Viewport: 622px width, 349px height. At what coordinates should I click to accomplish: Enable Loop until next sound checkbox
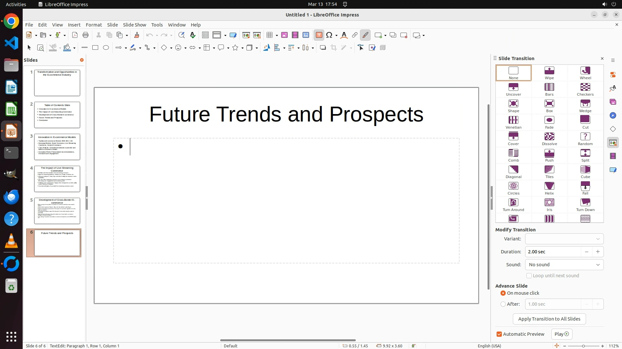pos(529,276)
